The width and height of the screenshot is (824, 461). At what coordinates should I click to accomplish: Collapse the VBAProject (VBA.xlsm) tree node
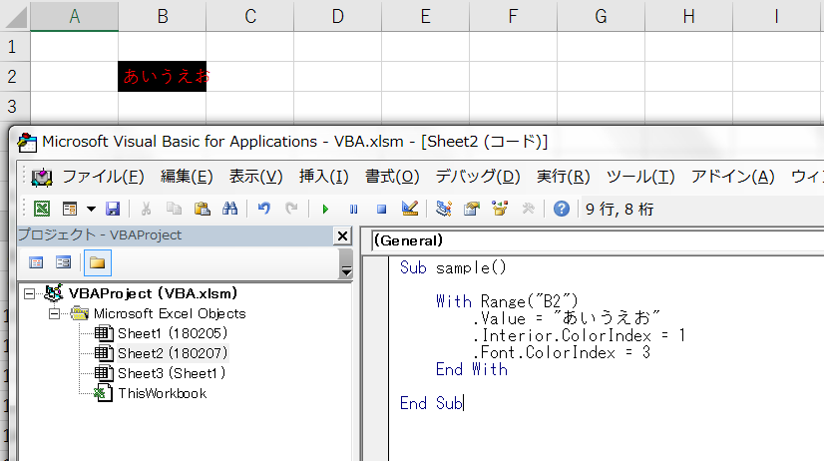coord(29,294)
